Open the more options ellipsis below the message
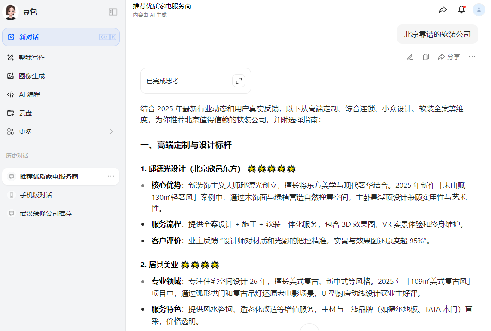491x331 pixels. [x=472, y=56]
